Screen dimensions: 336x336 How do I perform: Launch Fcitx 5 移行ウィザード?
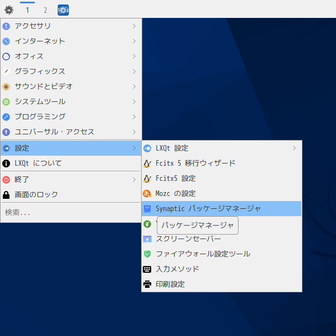tap(222, 164)
